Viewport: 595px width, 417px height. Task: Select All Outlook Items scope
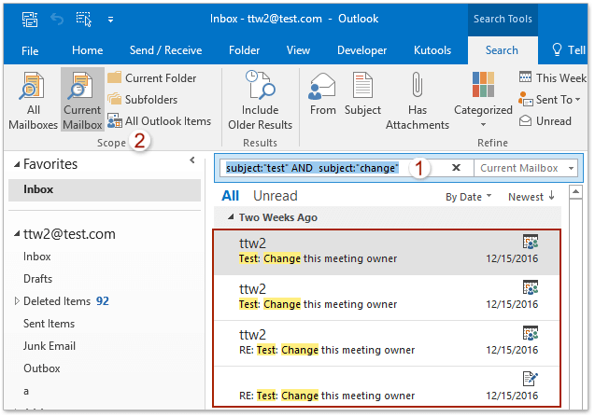(159, 120)
